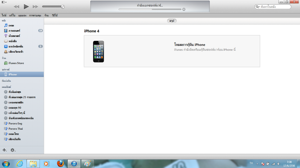Click the network signal tray icon
The width and height of the screenshot is (300, 168).
[273, 164]
